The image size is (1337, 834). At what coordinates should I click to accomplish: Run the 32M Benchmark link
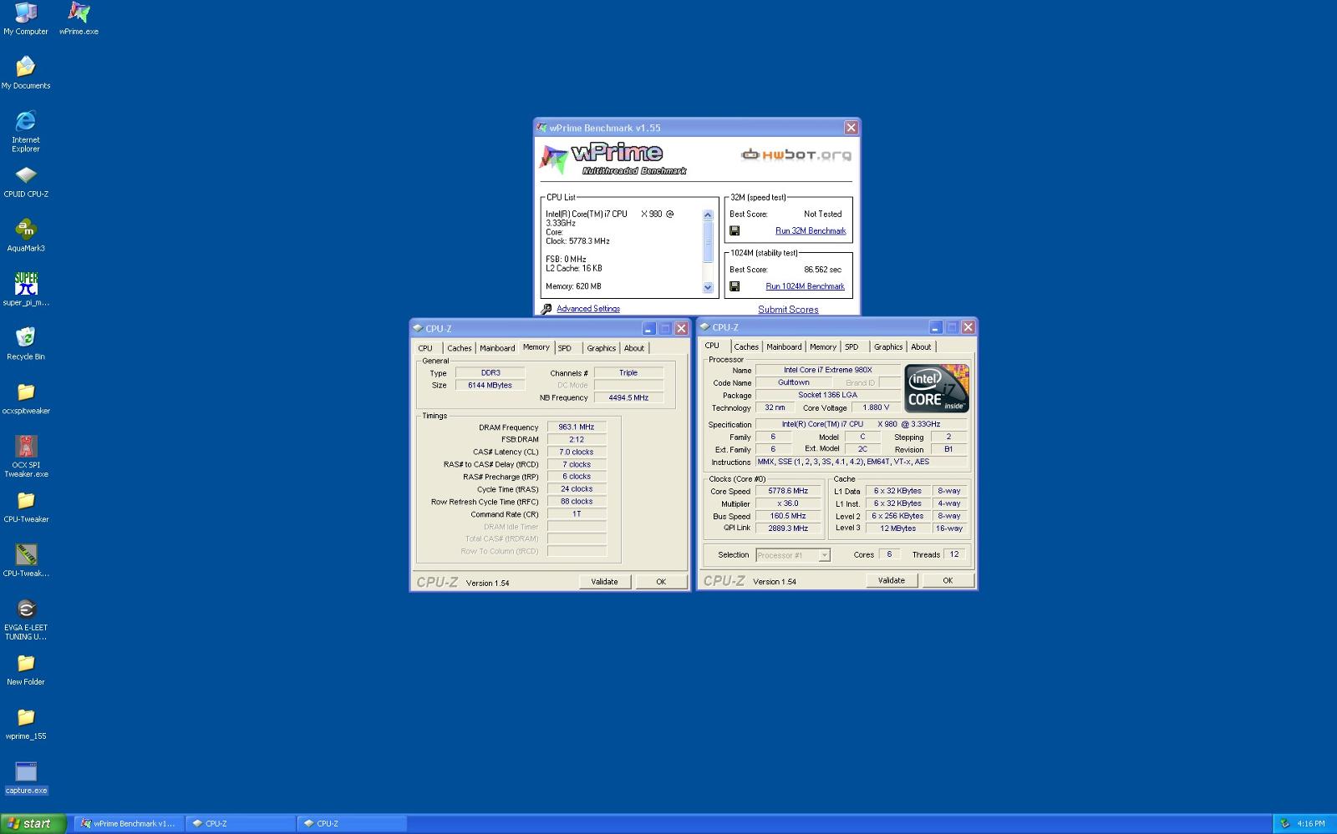(811, 231)
